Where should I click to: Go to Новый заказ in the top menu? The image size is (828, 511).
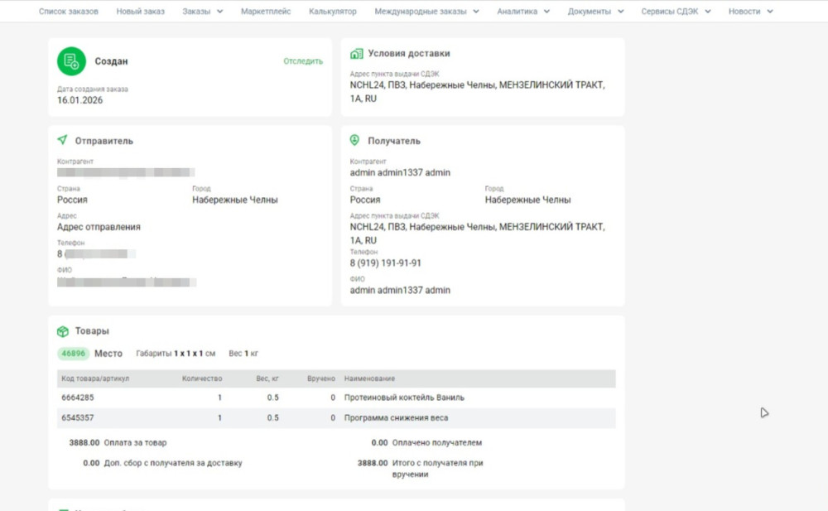pyautogui.click(x=141, y=11)
